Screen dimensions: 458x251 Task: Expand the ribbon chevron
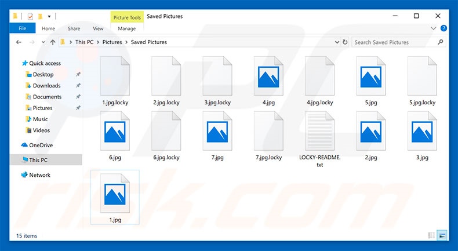[x=434, y=28]
